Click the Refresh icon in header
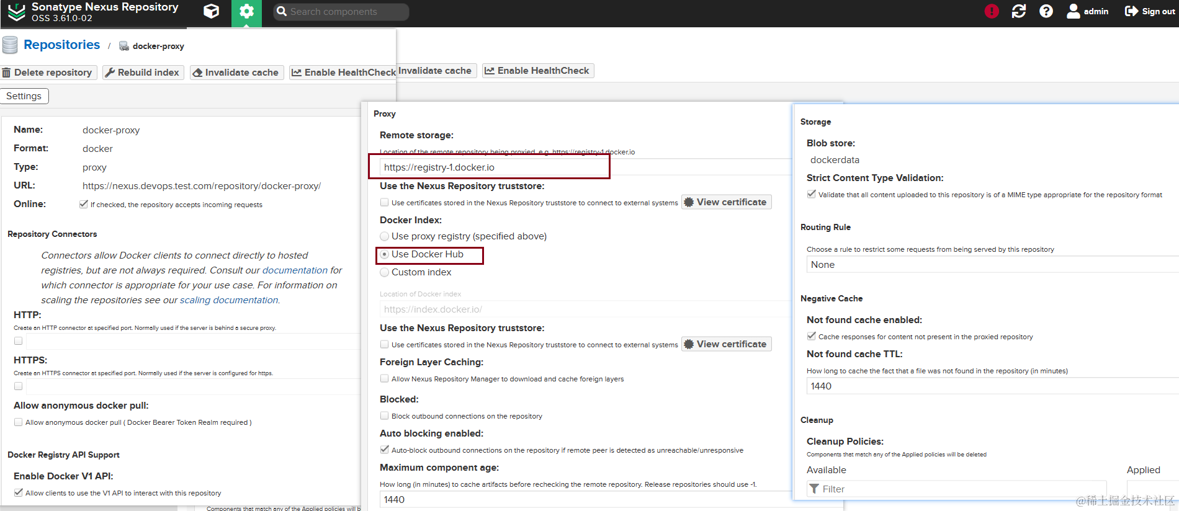Image resolution: width=1179 pixels, height=511 pixels. (x=1019, y=11)
